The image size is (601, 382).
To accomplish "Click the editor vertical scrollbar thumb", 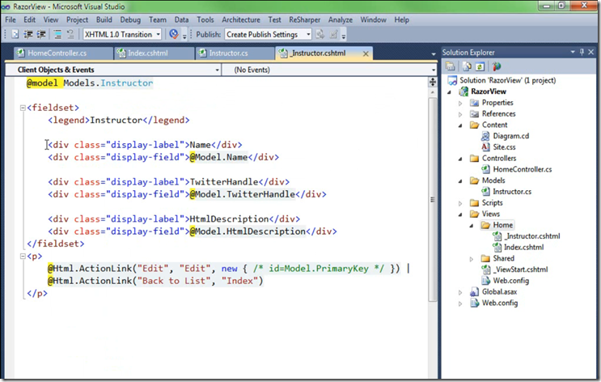I will (433, 199).
